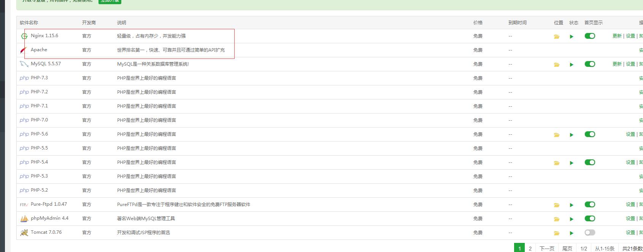This screenshot has height=252, width=643.
Task: Open Pure-Ftpd folder location icon
Action: tap(557, 205)
